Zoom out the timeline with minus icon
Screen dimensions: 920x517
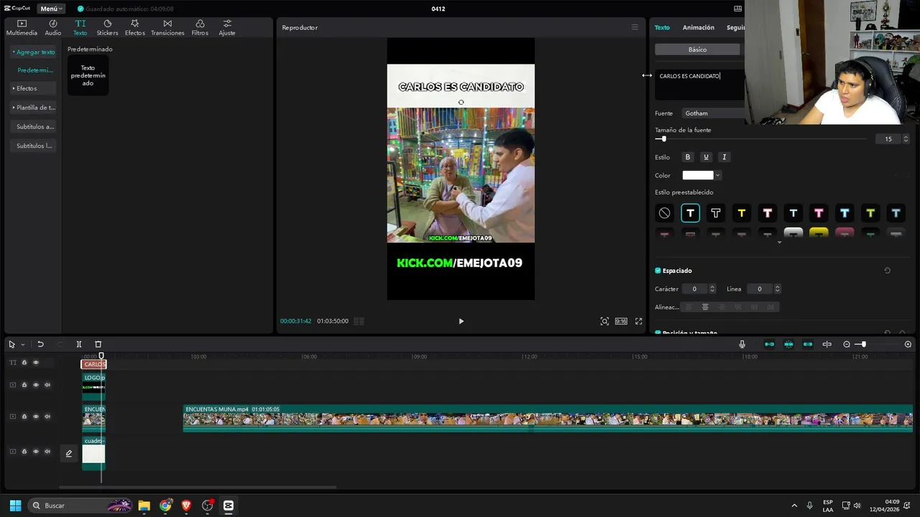pyautogui.click(x=847, y=345)
